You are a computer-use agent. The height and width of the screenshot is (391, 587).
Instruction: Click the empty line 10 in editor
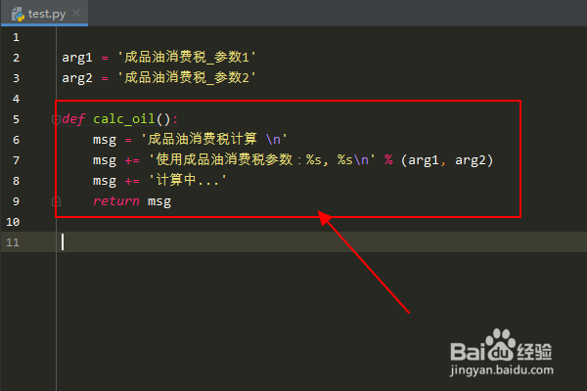tap(322, 222)
